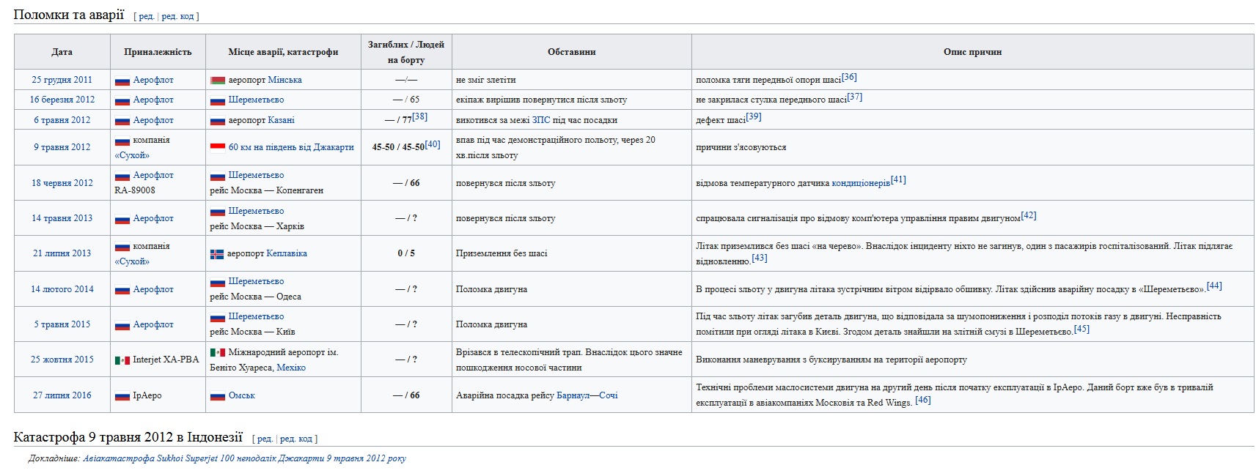Jump to reference [43]

(x=760, y=258)
